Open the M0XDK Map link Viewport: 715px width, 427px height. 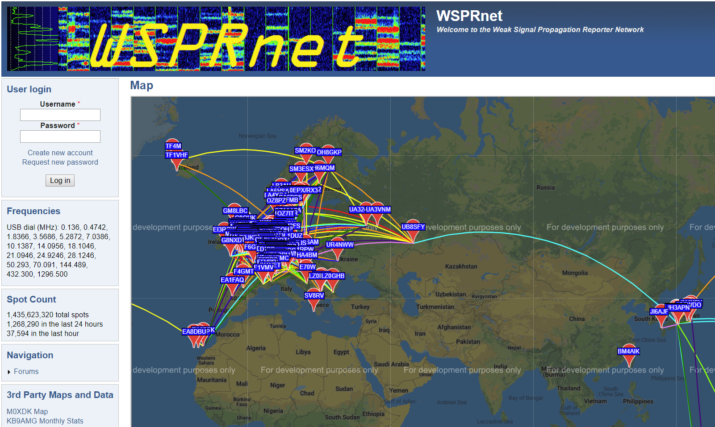pyautogui.click(x=27, y=411)
